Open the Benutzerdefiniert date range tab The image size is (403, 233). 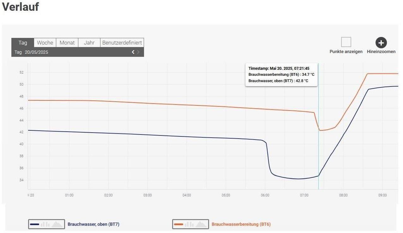122,43
